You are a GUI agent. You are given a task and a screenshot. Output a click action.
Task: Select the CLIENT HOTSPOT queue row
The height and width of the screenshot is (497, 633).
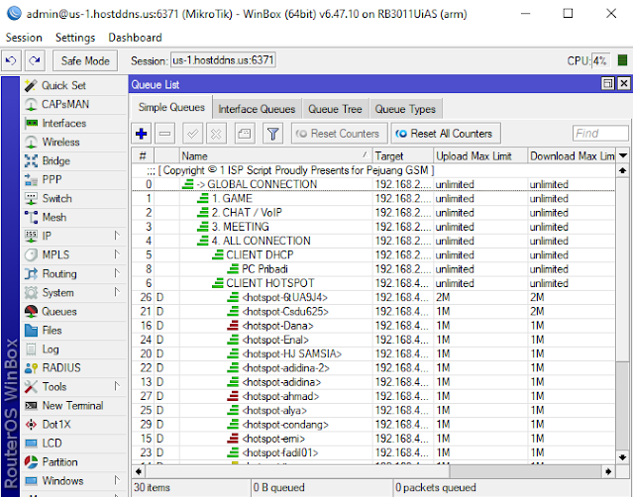tap(373, 283)
